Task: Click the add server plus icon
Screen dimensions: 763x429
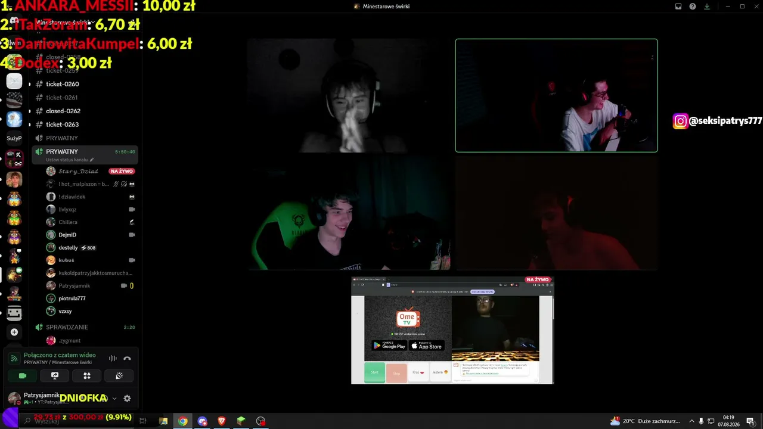Action: [x=14, y=332]
